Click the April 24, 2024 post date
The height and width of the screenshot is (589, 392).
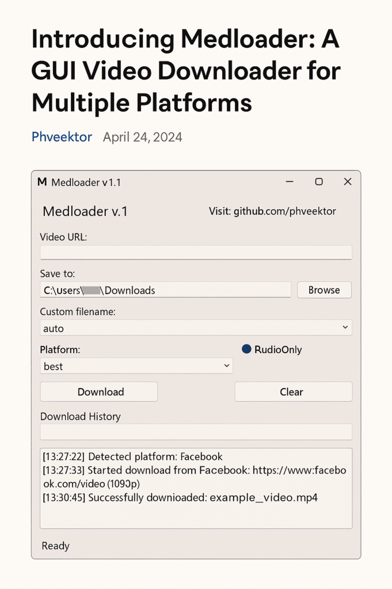click(142, 137)
